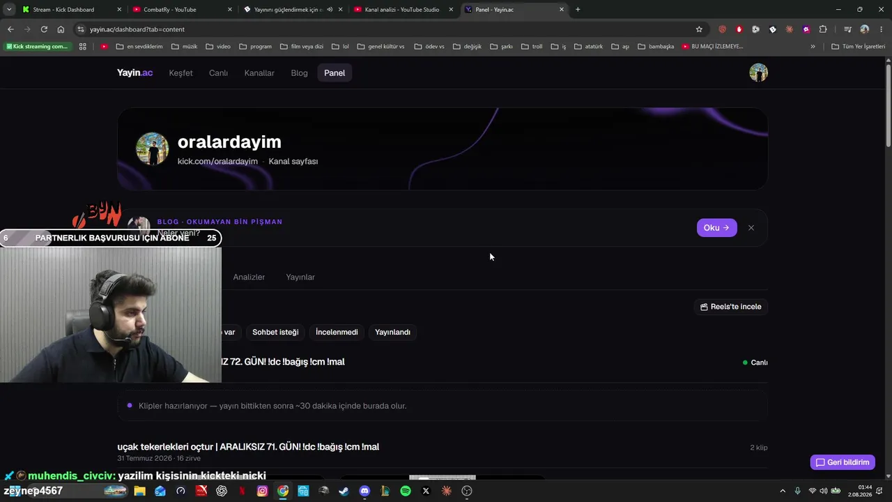The width and height of the screenshot is (892, 502).
Task: Click the Oku button on blog banner
Action: pos(716,228)
